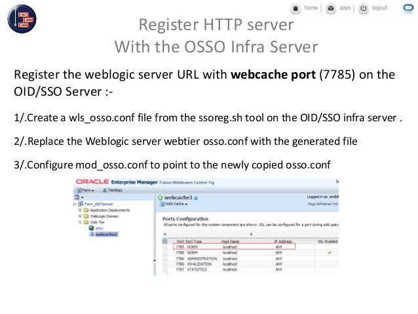Collapse the Farm_ADFdomain tree node
The height and width of the screenshot is (314, 418).
point(75,204)
